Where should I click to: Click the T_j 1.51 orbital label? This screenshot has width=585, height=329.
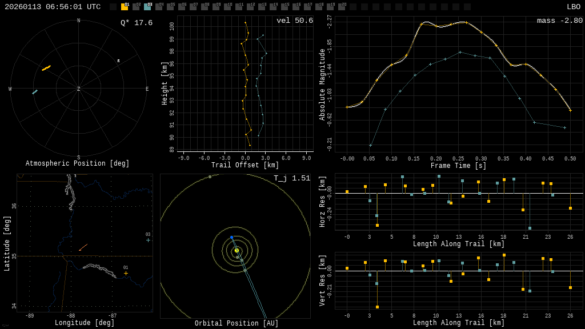click(x=291, y=178)
